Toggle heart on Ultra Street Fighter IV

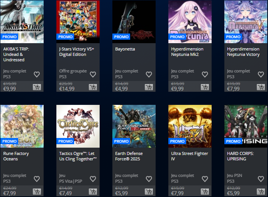205,179
